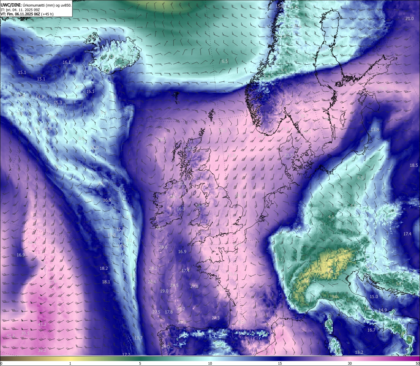This screenshot has width=420, height=366.
Task: Pick the yellow color band above scale tick 1
Action: 70,358
